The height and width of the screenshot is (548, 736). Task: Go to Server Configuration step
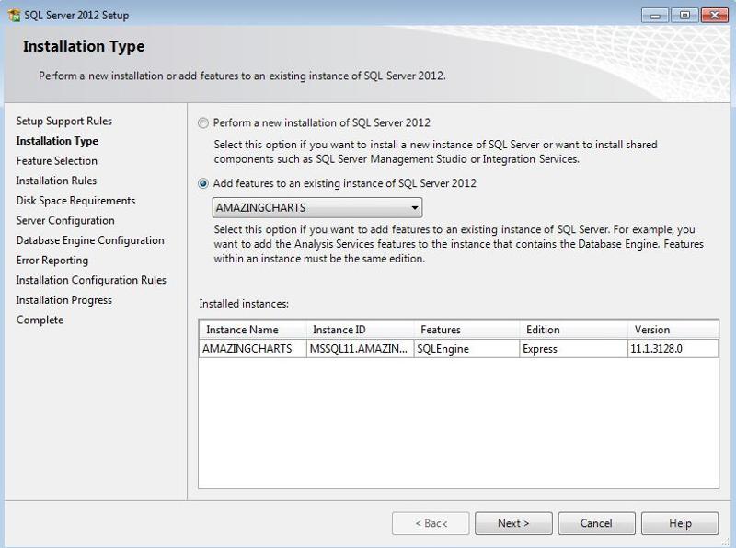click(65, 220)
